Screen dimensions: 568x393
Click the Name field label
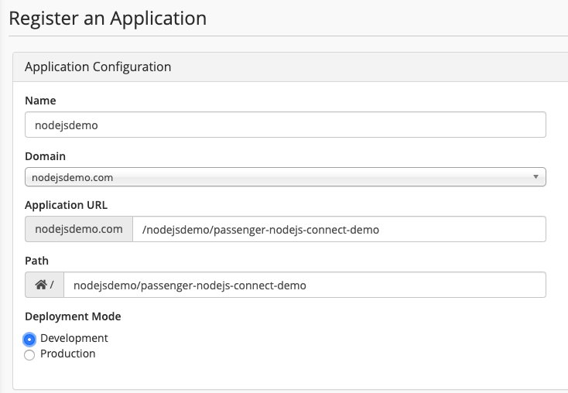click(x=40, y=101)
